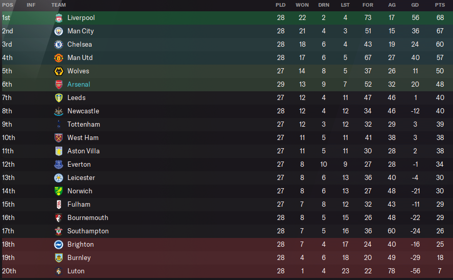Screen dimensions: 453x280
Task: Click the Leicester club logo
Action: [x=59, y=178]
